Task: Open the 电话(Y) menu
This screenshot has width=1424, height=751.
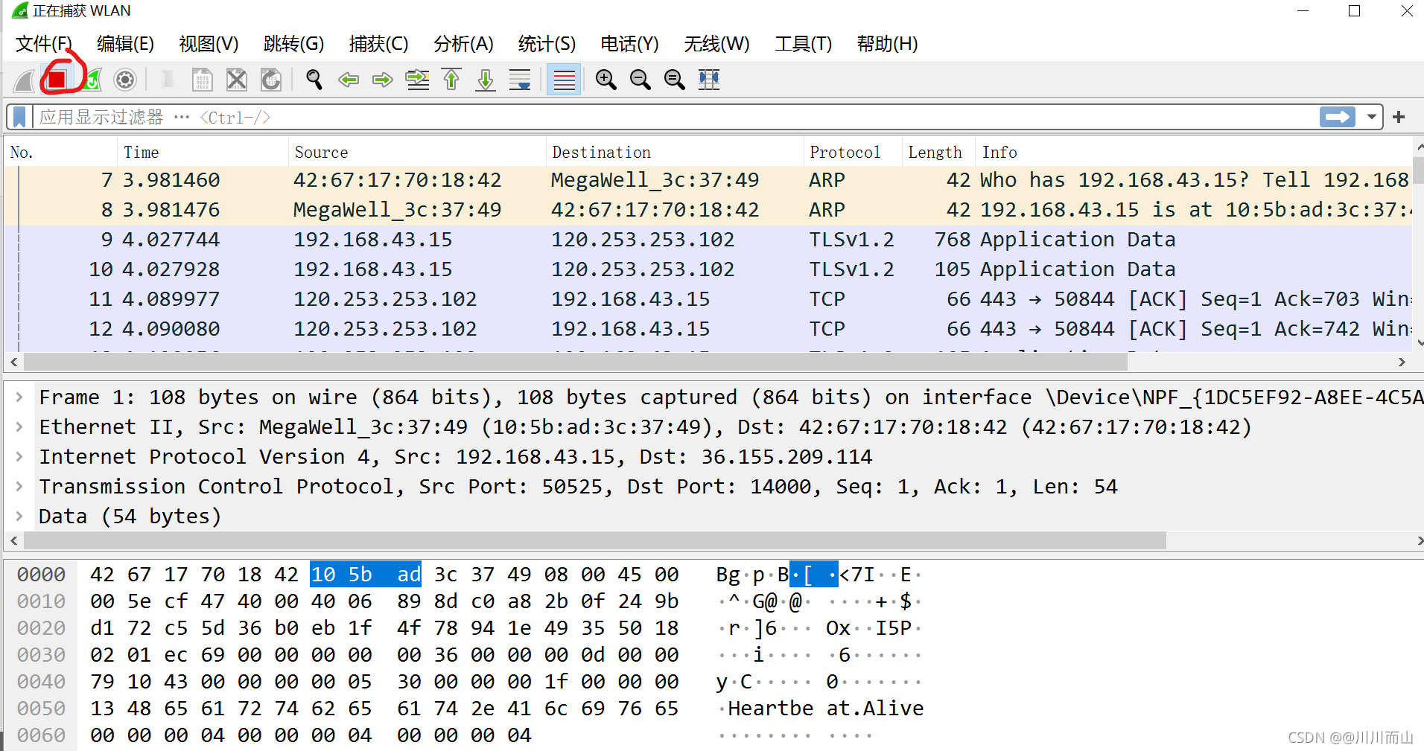Action: (x=629, y=44)
